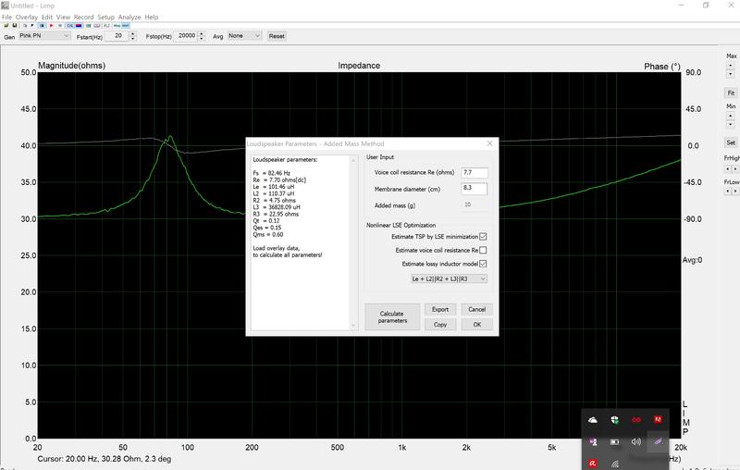This screenshot has width=740, height=470.
Task: Click the Calculate parameters button
Action: [392, 316]
